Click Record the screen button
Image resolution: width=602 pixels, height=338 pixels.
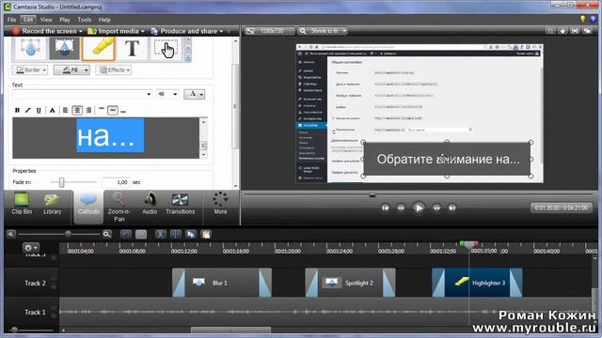pyautogui.click(x=44, y=31)
